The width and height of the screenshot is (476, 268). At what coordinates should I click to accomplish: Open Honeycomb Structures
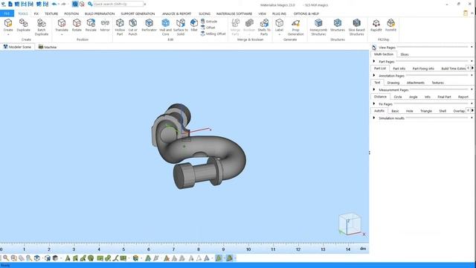pyautogui.click(x=318, y=27)
